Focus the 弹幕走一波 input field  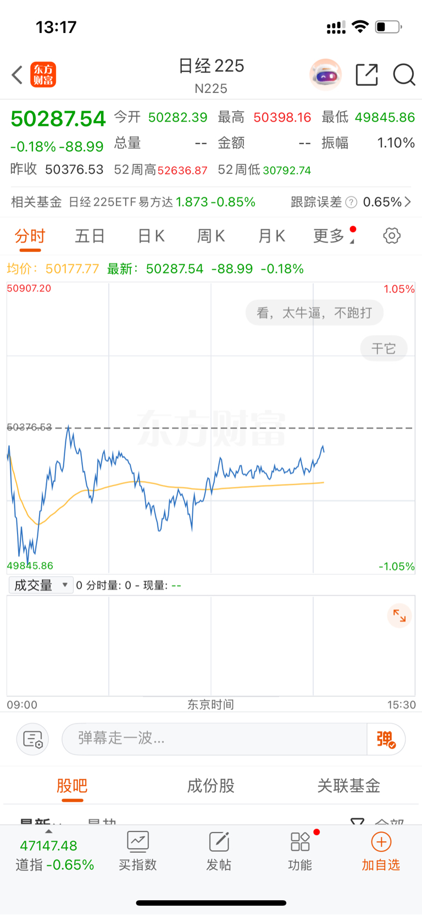(x=214, y=739)
